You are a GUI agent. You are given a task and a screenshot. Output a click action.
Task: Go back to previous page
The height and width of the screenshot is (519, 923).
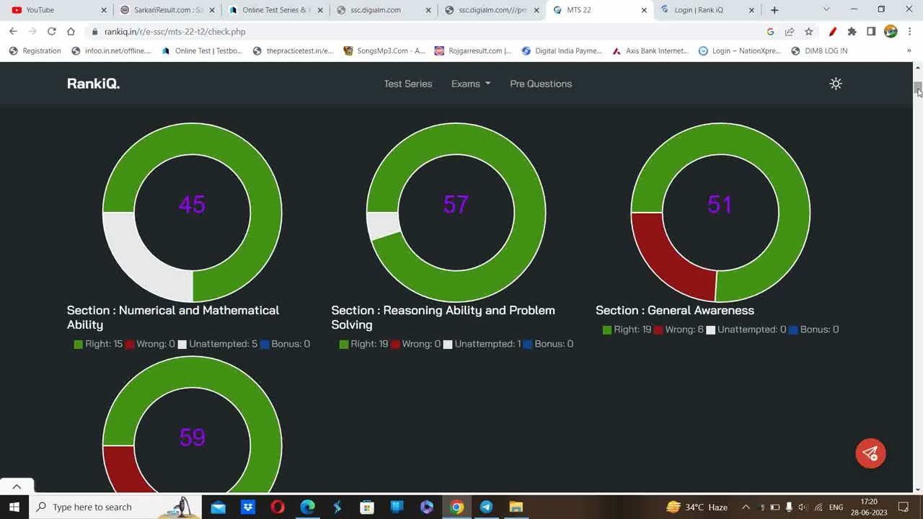(x=13, y=32)
